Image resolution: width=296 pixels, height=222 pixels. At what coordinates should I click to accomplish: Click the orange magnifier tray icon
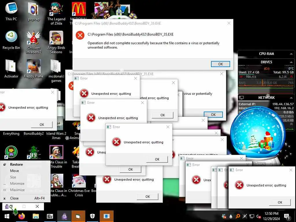coord(238,216)
